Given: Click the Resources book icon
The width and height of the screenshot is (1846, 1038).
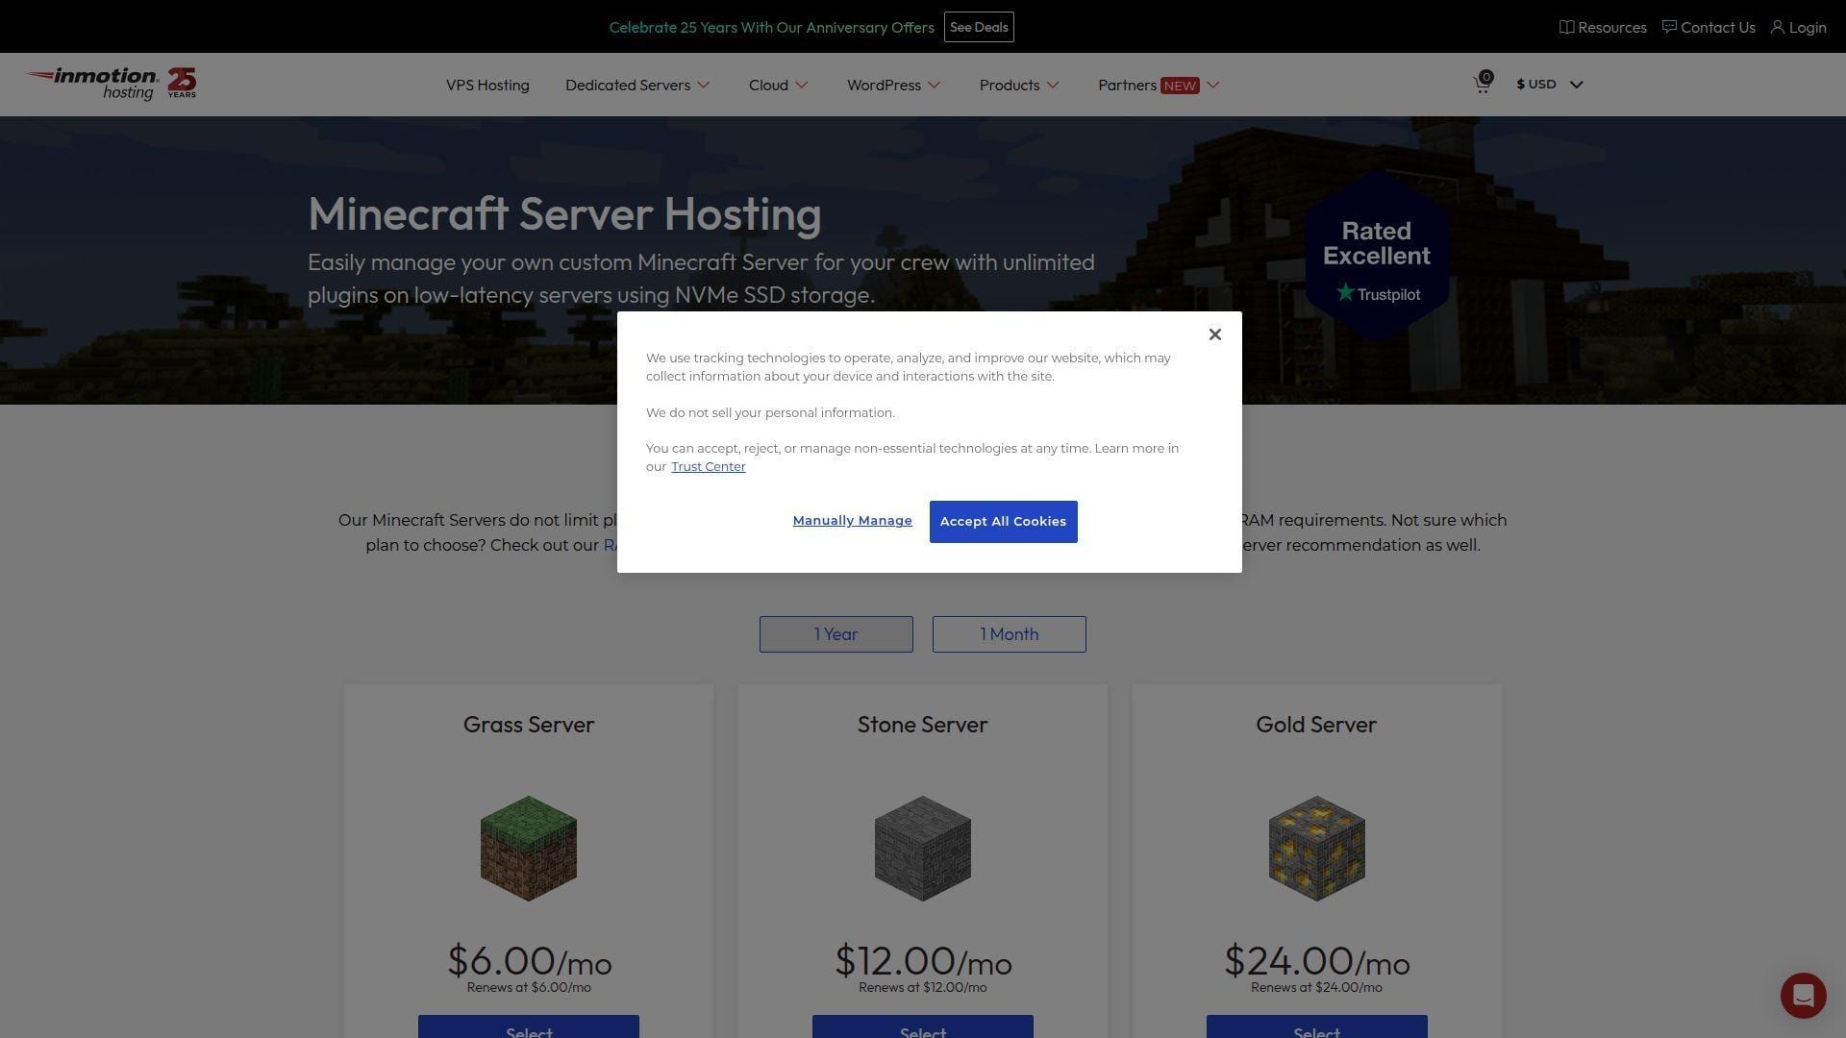Looking at the screenshot, I should (x=1566, y=27).
